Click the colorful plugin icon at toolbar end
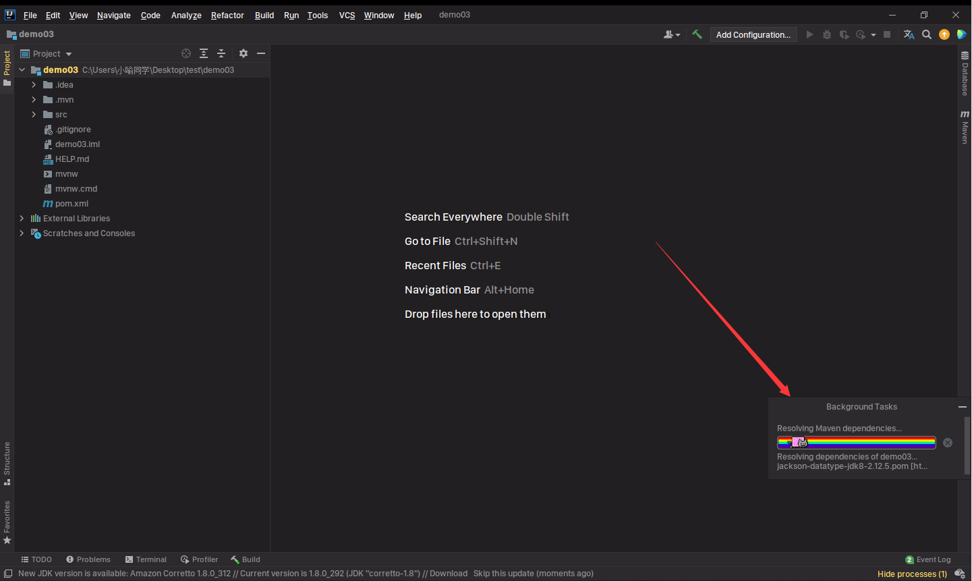This screenshot has width=972, height=581. coord(962,34)
